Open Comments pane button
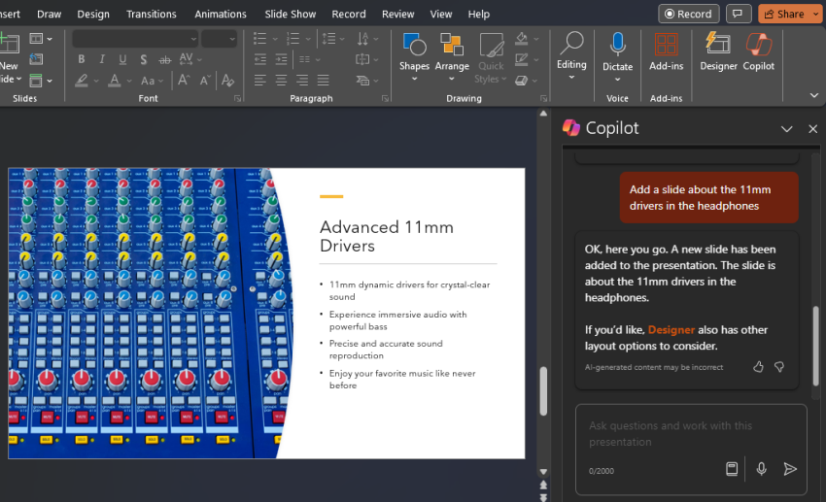Image resolution: width=826 pixels, height=502 pixels. 738,14
